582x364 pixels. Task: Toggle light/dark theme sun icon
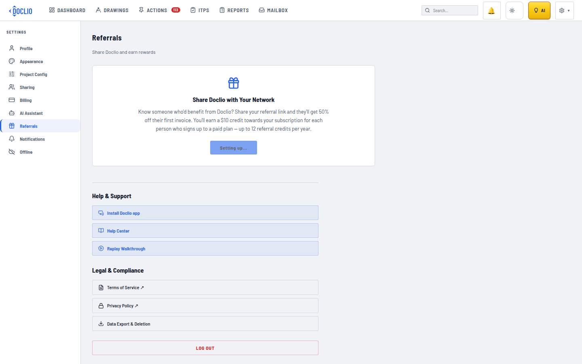514,11
